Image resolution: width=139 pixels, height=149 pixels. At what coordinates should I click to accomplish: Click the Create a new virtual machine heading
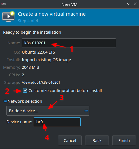pyautogui.click(x=52, y=14)
